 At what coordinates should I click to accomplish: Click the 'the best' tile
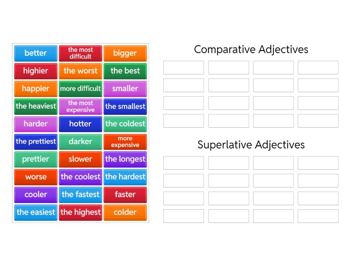tap(125, 71)
